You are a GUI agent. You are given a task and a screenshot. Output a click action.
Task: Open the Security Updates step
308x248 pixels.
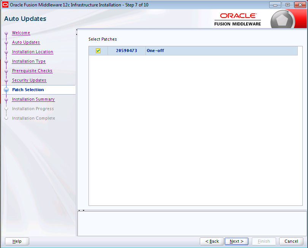[x=29, y=80]
